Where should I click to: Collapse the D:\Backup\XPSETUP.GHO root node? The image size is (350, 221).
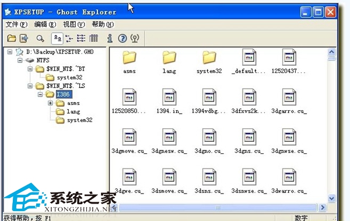[9, 52]
